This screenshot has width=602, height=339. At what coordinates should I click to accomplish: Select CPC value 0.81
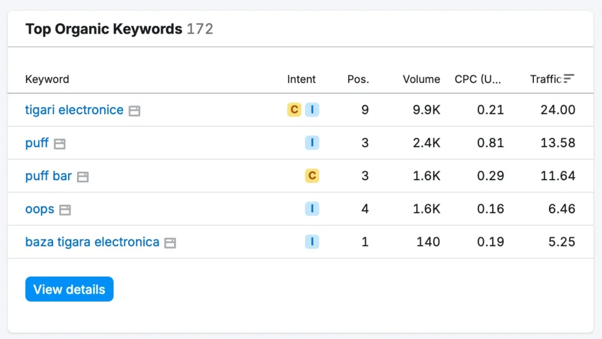point(490,143)
